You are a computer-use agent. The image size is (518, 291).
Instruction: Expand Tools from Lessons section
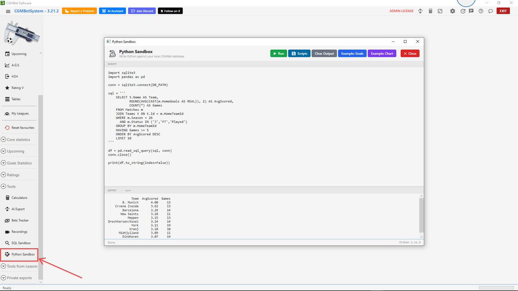pos(19,266)
